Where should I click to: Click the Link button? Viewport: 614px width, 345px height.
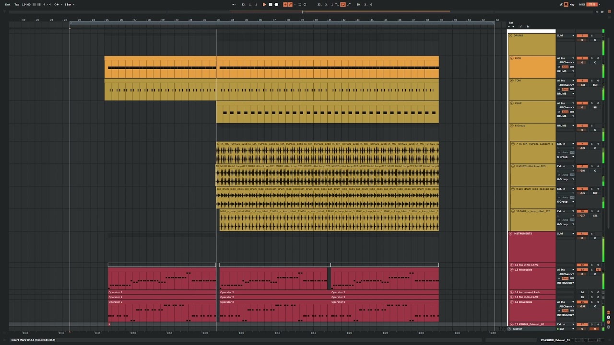pyautogui.click(x=8, y=4)
